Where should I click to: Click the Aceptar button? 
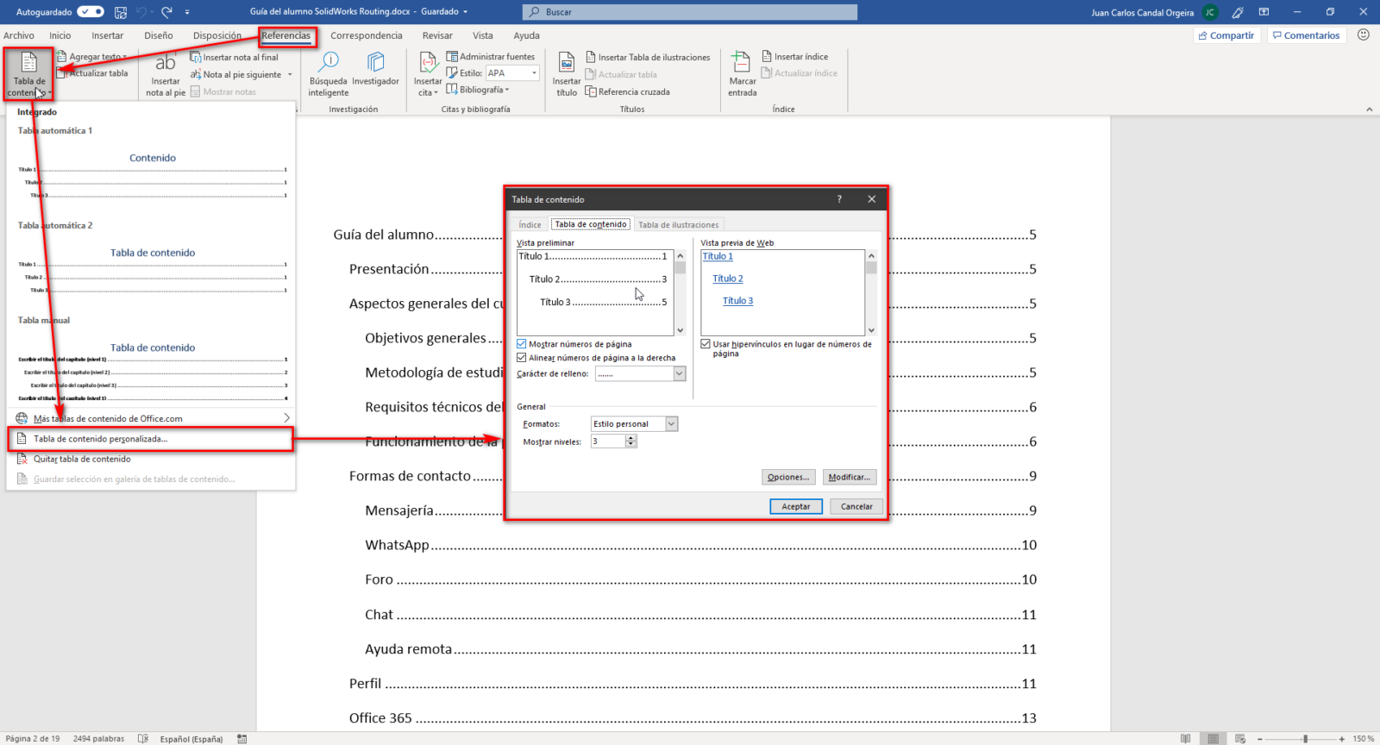pos(795,507)
